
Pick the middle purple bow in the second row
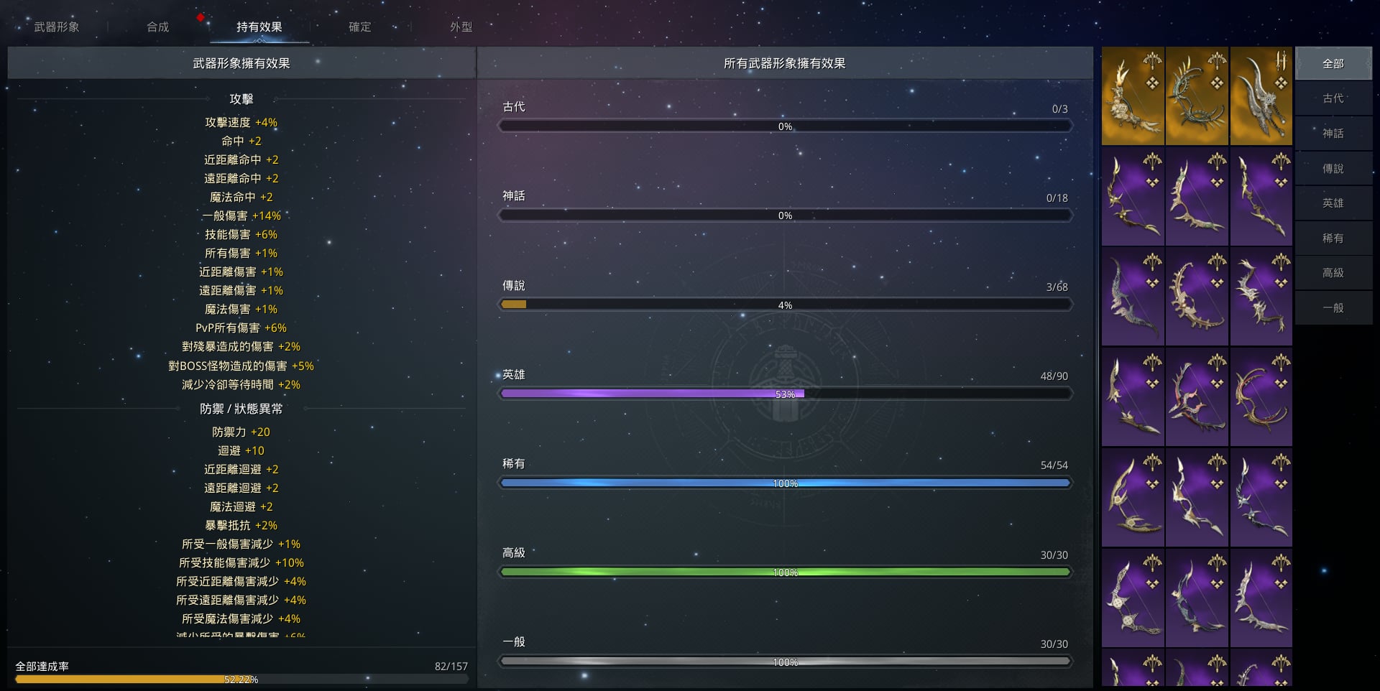pyautogui.click(x=1197, y=197)
